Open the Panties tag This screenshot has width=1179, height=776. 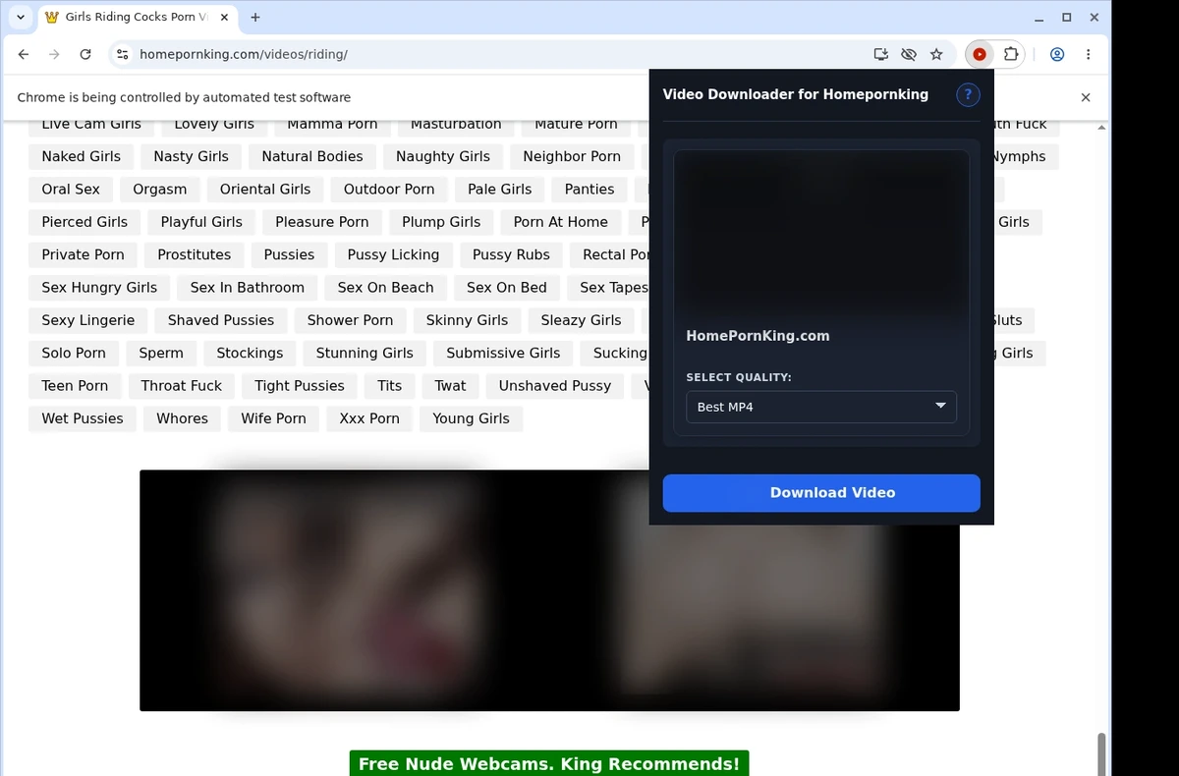pyautogui.click(x=589, y=190)
